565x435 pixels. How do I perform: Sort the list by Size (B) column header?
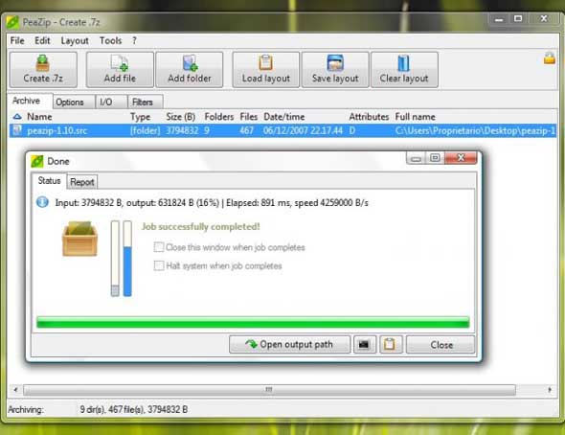[x=181, y=117]
